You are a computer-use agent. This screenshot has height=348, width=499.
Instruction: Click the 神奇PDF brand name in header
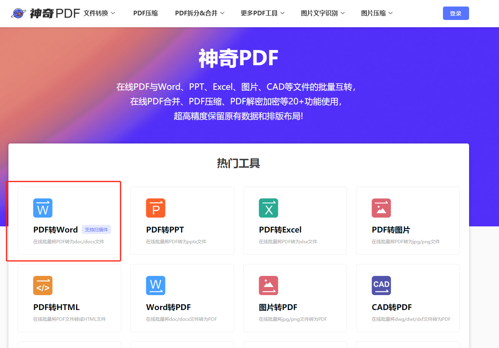pos(55,13)
